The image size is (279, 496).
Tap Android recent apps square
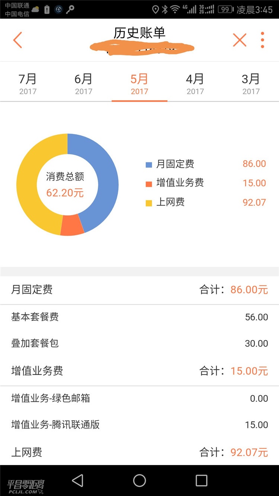201,480
